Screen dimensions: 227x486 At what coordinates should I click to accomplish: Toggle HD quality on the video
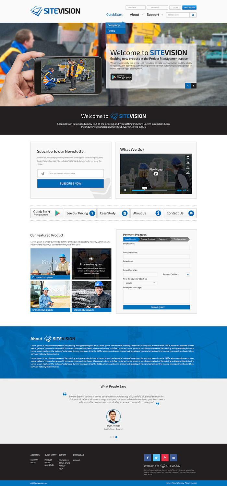[x=185, y=191]
